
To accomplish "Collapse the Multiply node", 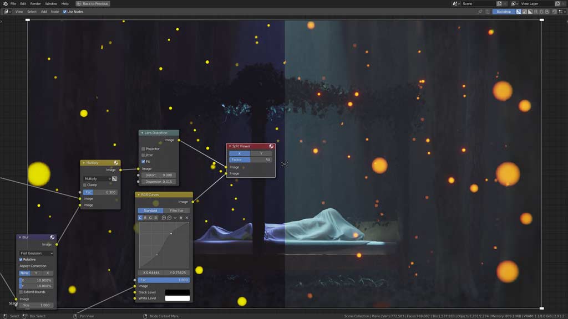I will point(84,163).
